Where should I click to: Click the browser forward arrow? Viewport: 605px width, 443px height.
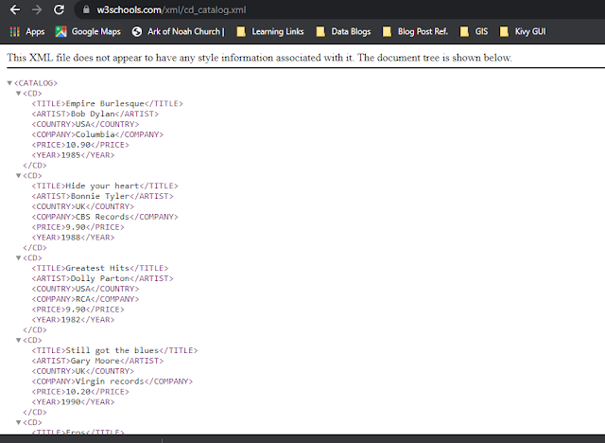point(37,9)
